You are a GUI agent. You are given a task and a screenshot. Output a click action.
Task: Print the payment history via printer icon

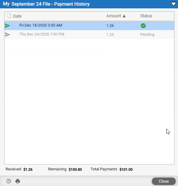pos(18,181)
